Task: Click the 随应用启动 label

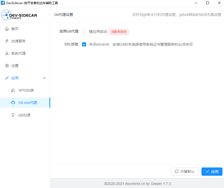Action: [x=98, y=32]
